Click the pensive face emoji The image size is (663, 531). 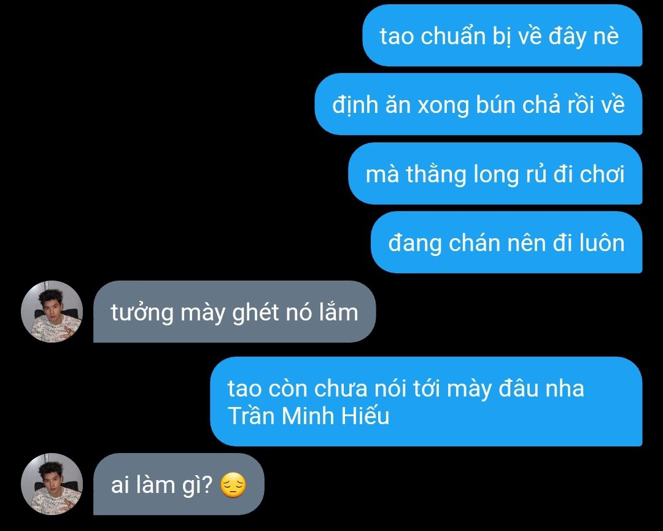(233, 486)
